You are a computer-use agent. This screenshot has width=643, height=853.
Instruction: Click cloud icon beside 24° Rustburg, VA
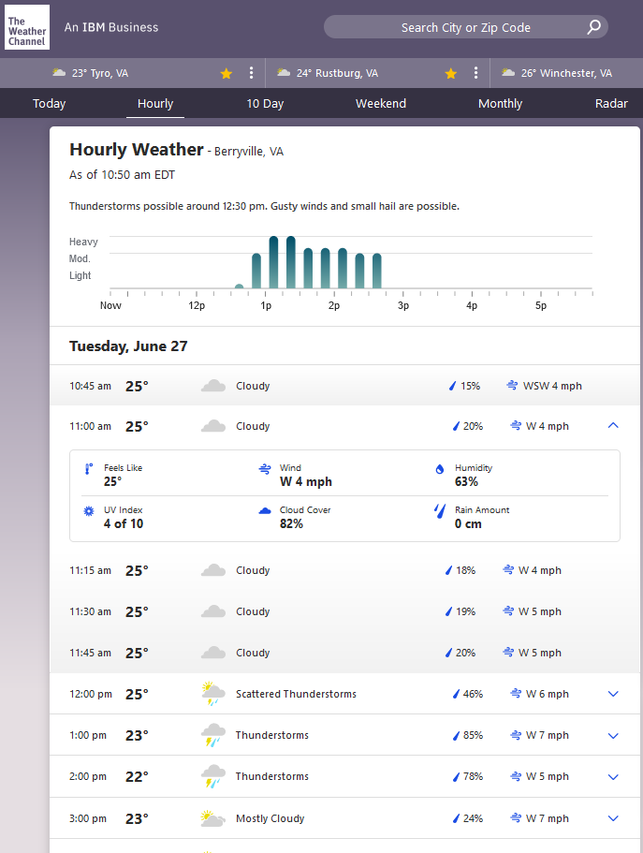(x=284, y=72)
